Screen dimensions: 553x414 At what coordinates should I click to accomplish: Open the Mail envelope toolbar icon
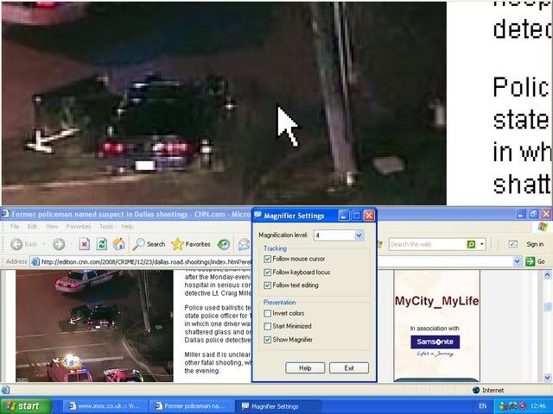tap(244, 244)
